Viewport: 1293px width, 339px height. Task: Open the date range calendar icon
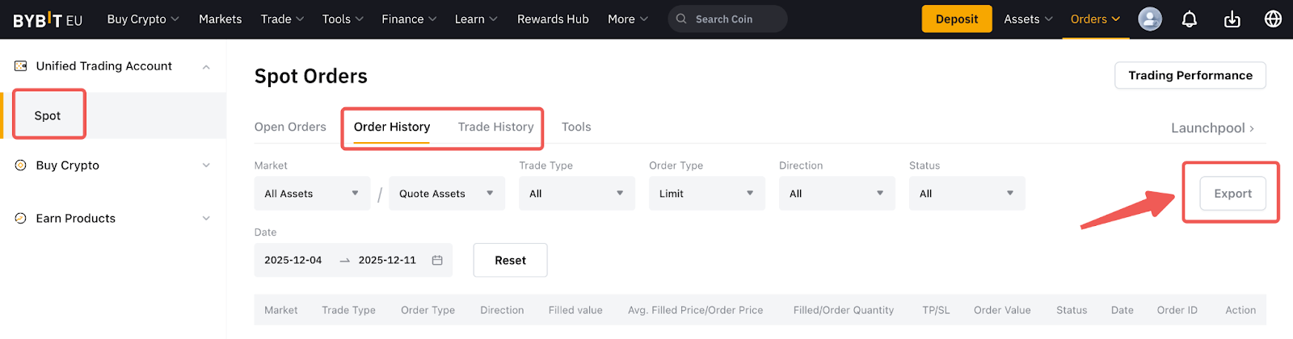click(x=437, y=260)
